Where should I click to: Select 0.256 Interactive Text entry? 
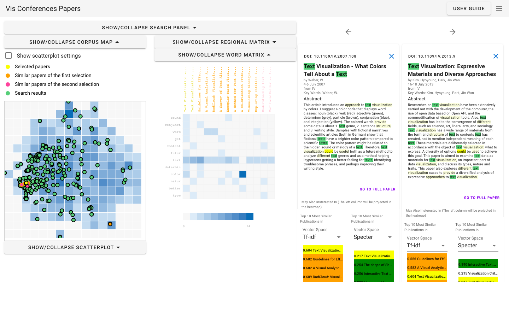tap(374, 273)
